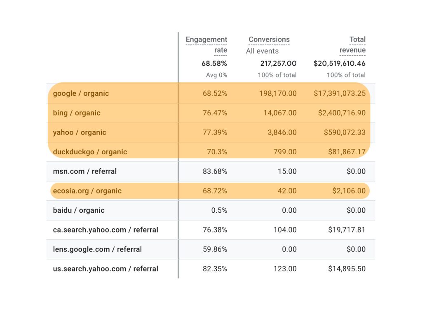Sort by the Conversions column header
Screen dimensions: 422x316
point(269,39)
